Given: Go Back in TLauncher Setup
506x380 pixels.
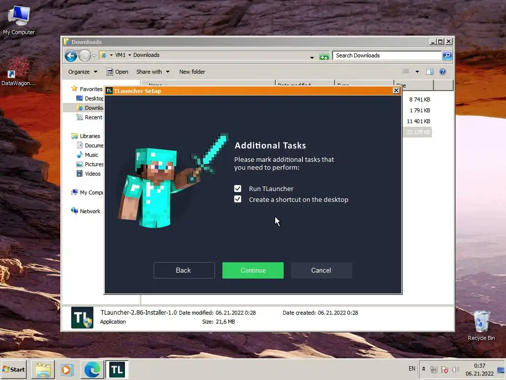Looking at the screenshot, I should [x=184, y=270].
